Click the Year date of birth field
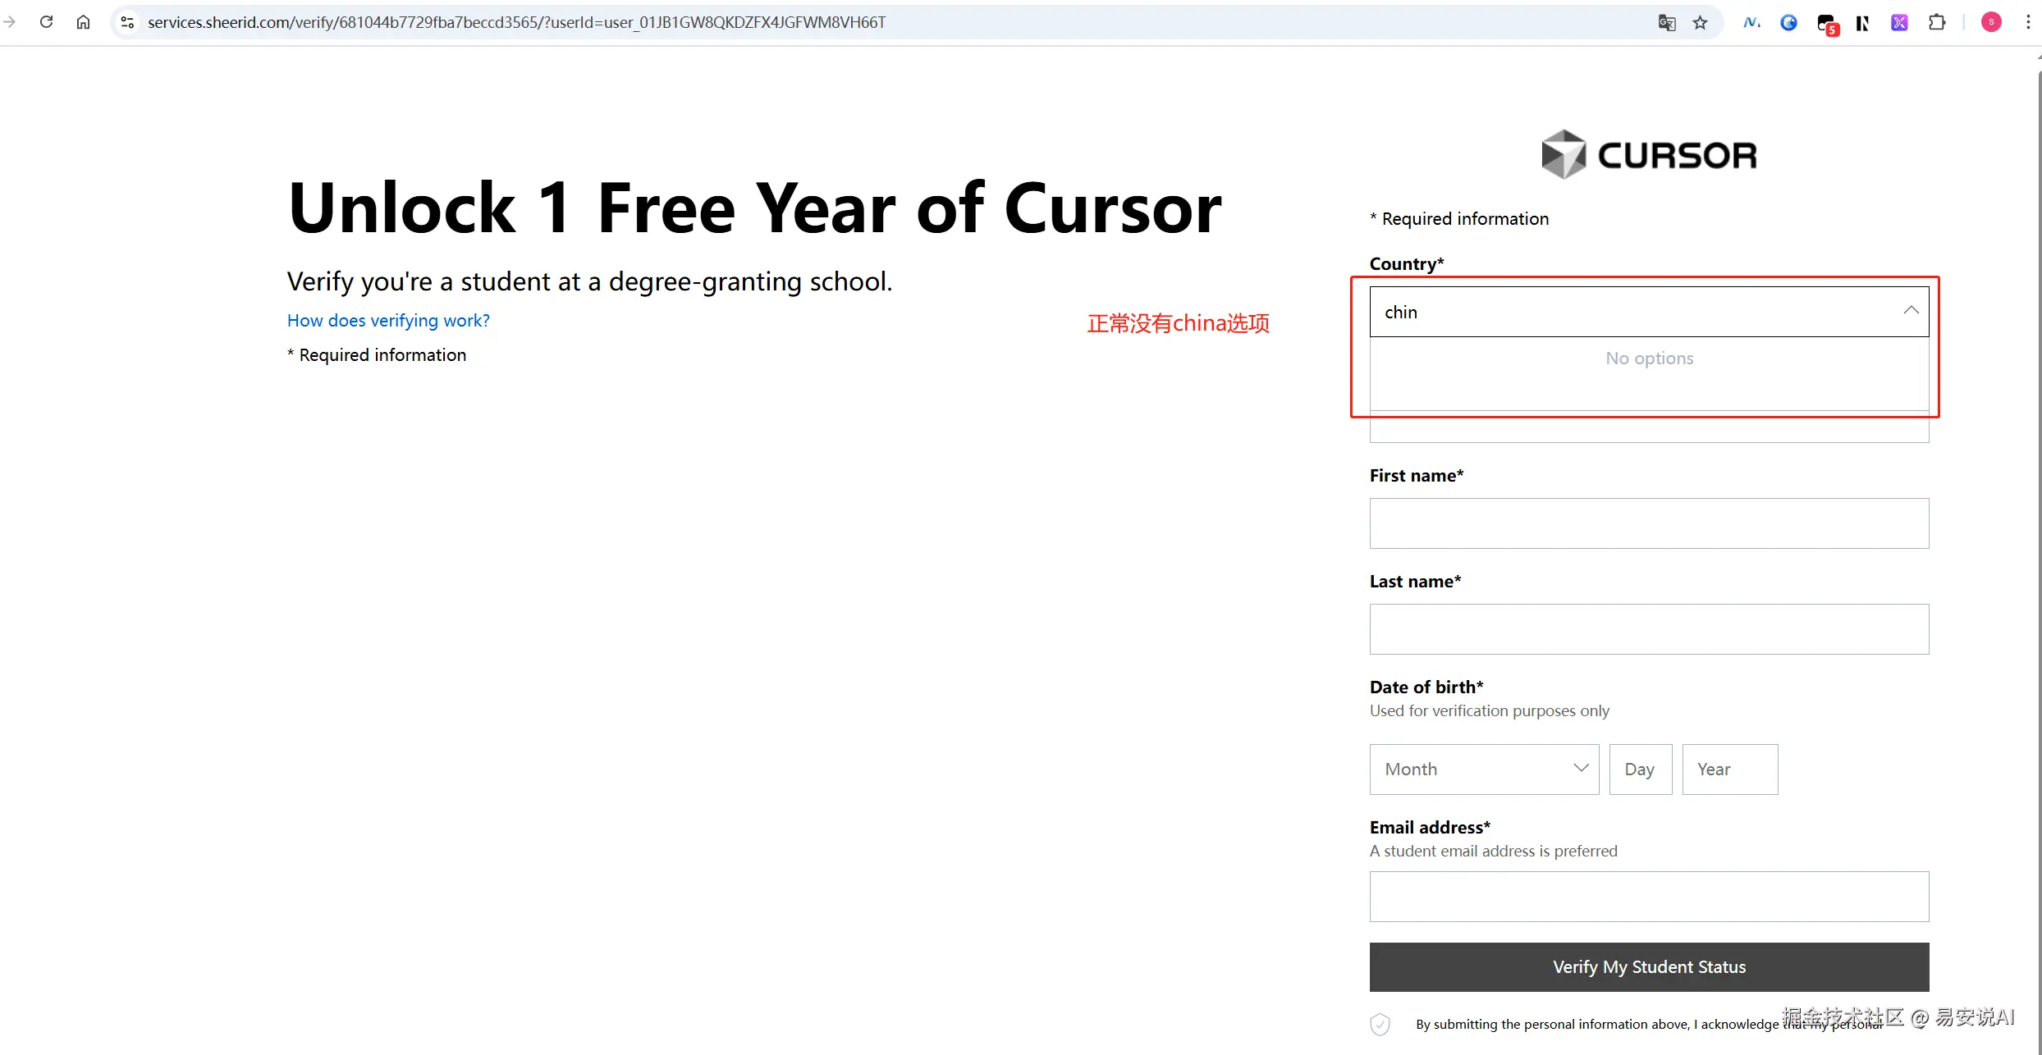2042x1055 pixels. 1729,769
